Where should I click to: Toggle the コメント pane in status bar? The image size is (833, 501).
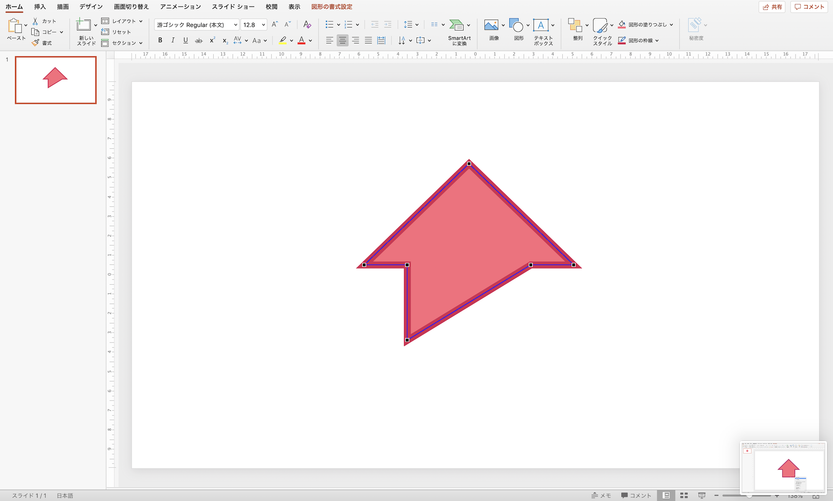(636, 496)
